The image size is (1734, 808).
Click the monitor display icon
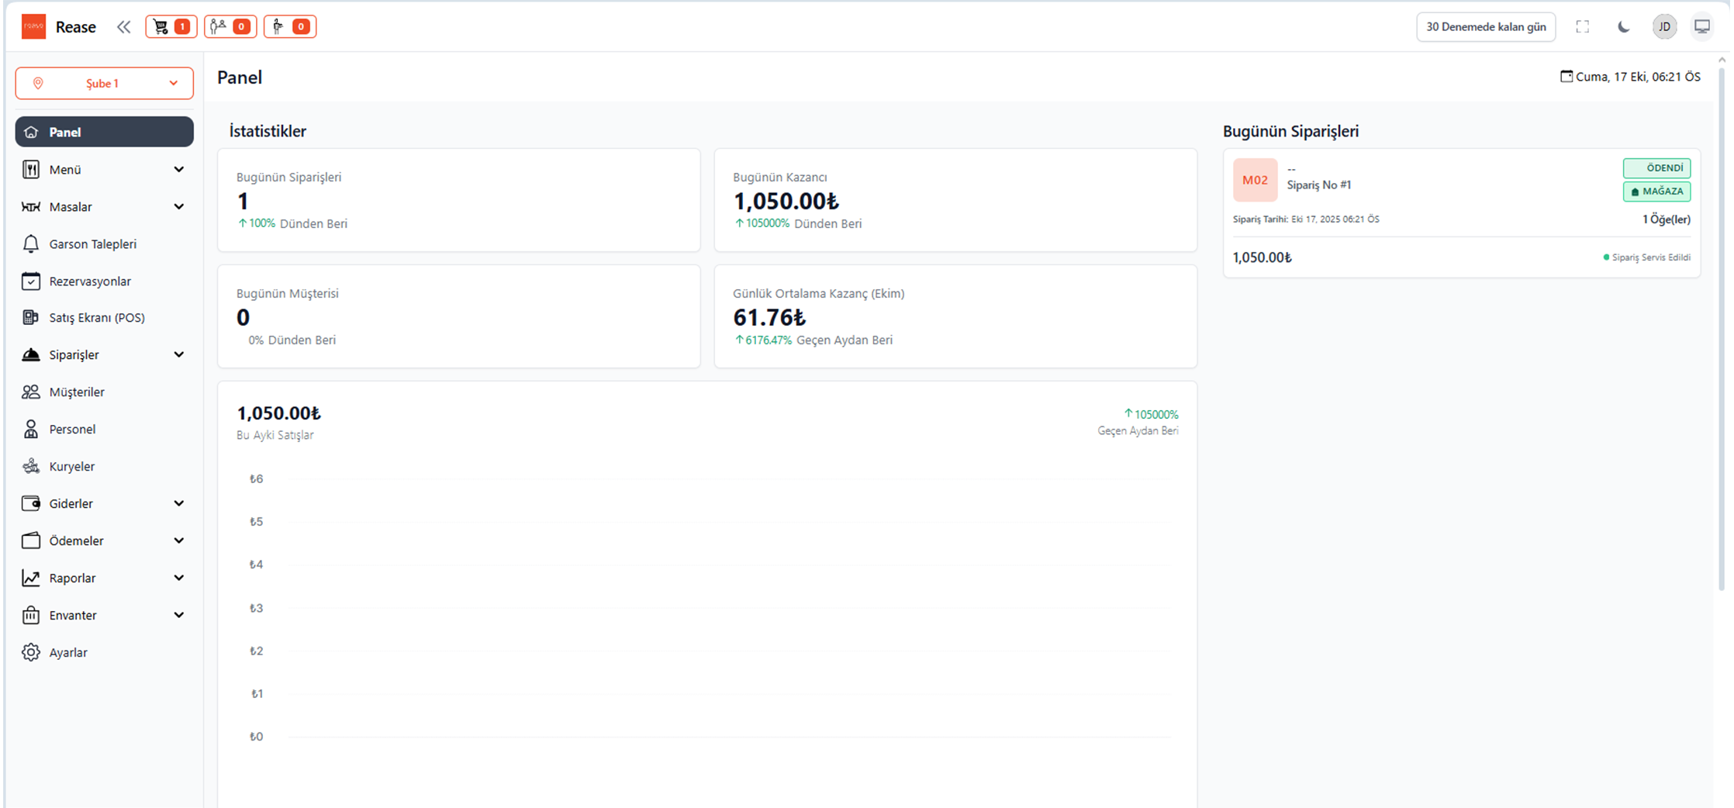tap(1701, 27)
